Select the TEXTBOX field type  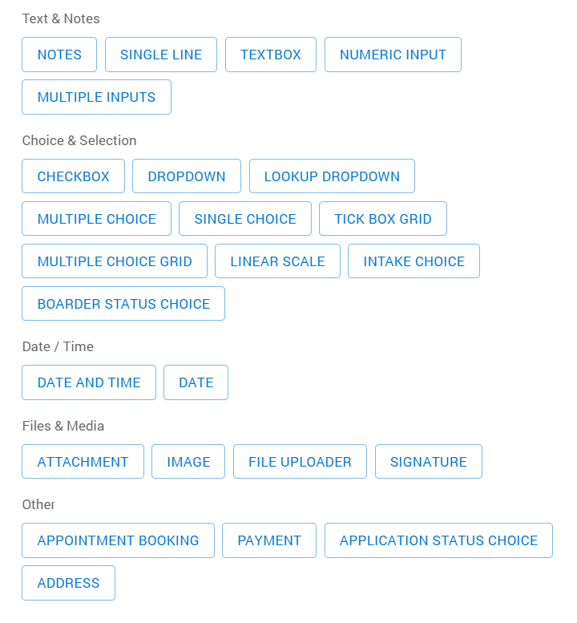271,55
